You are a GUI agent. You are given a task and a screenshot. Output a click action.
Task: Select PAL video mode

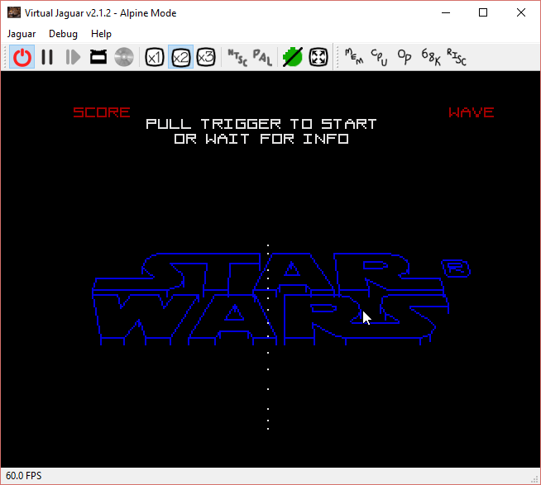pos(262,57)
